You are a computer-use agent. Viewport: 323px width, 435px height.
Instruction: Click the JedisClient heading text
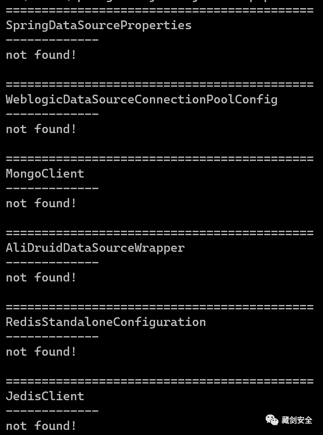[x=45, y=396]
